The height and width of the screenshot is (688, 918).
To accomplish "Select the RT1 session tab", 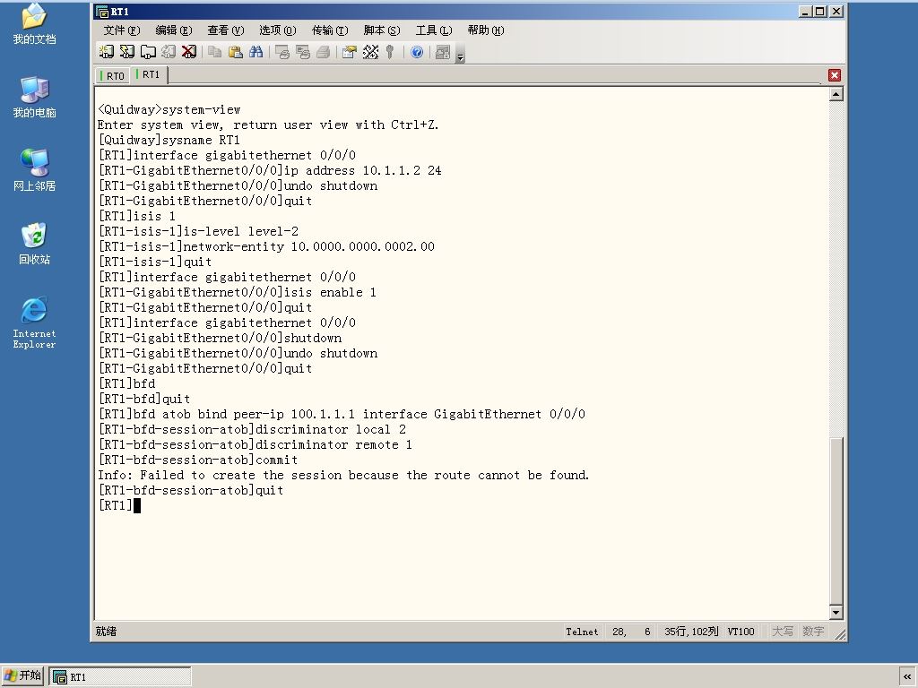I will click(148, 75).
